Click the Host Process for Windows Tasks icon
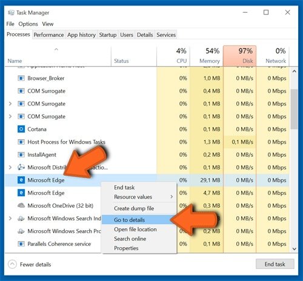The height and width of the screenshot is (281, 303). tap(21, 142)
